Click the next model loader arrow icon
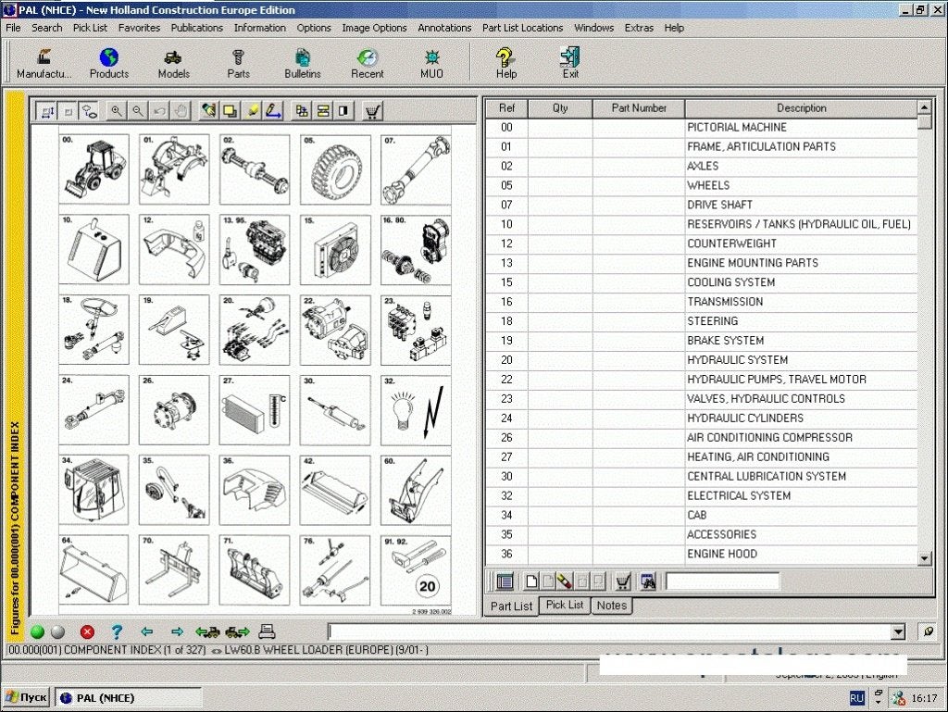 (237, 632)
